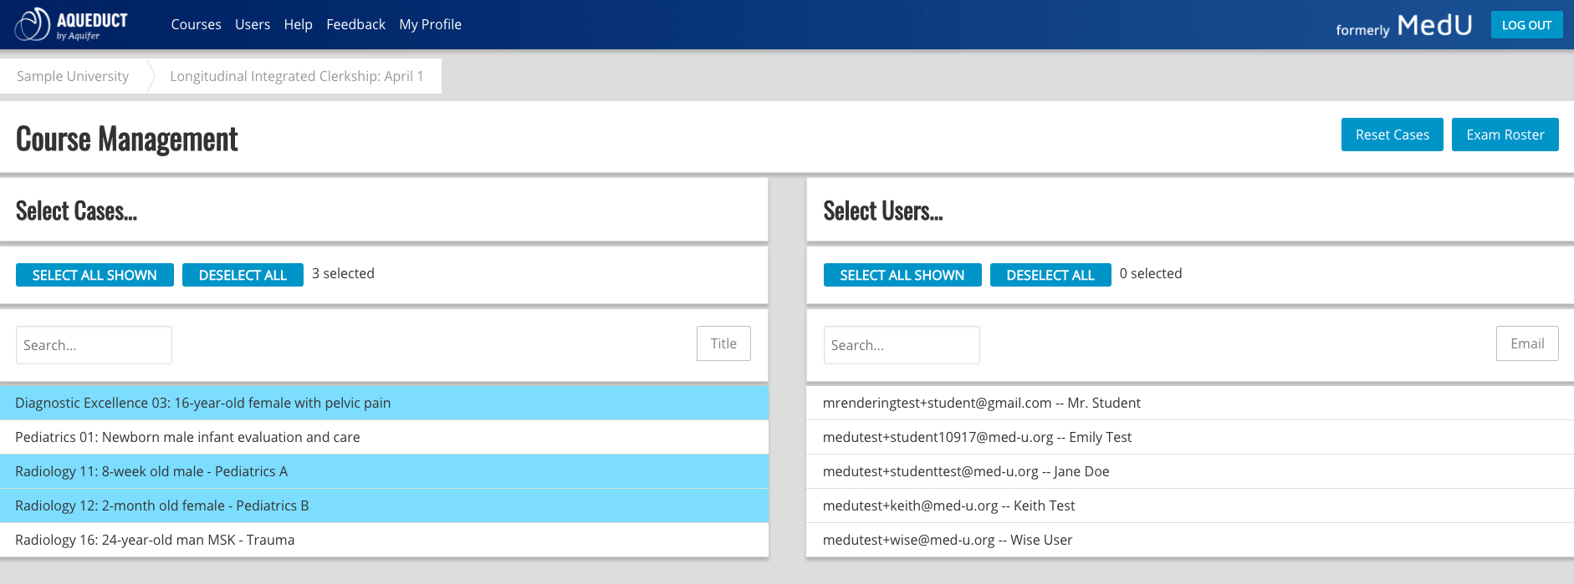The width and height of the screenshot is (1574, 584).
Task: Toggle the Email sort button for users
Action: coord(1527,343)
